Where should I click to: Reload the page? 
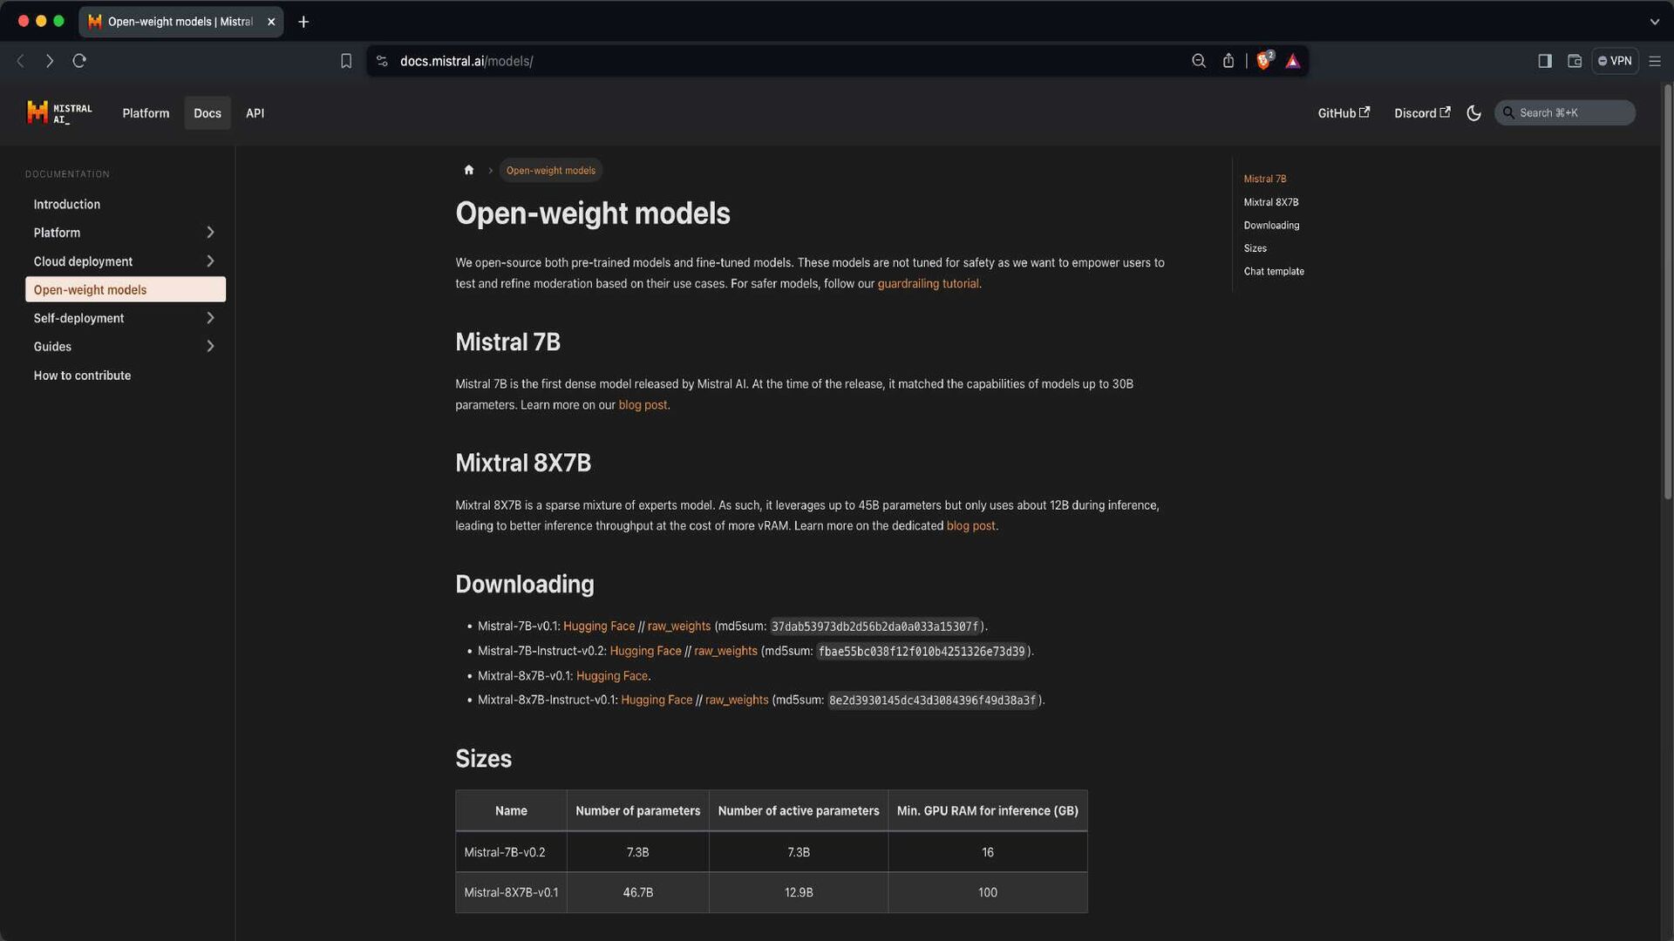[x=79, y=61]
